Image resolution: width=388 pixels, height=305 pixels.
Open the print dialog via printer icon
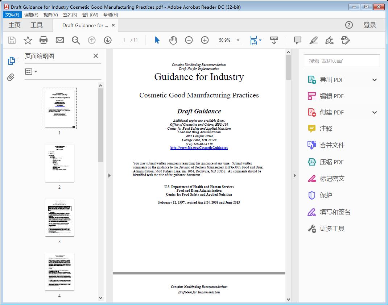click(44, 40)
